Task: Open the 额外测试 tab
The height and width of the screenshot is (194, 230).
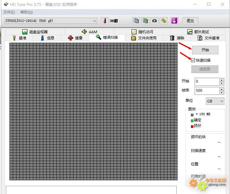Action: point(198,32)
